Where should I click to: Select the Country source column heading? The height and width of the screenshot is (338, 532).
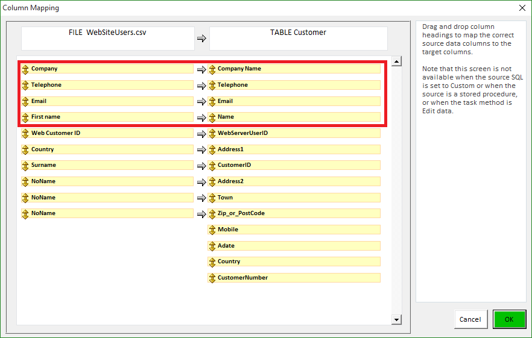pos(107,149)
